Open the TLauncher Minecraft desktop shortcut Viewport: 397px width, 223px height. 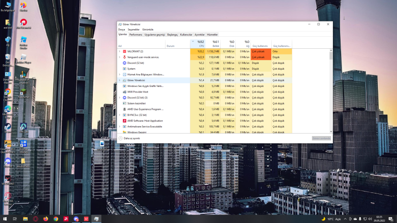click(x=23, y=93)
